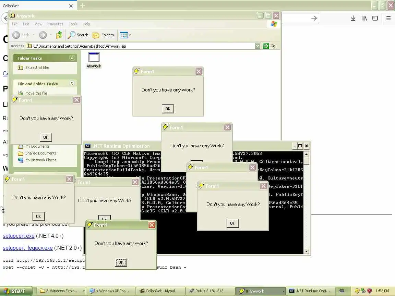
Task: Open the browser library icon
Action: (x=364, y=18)
